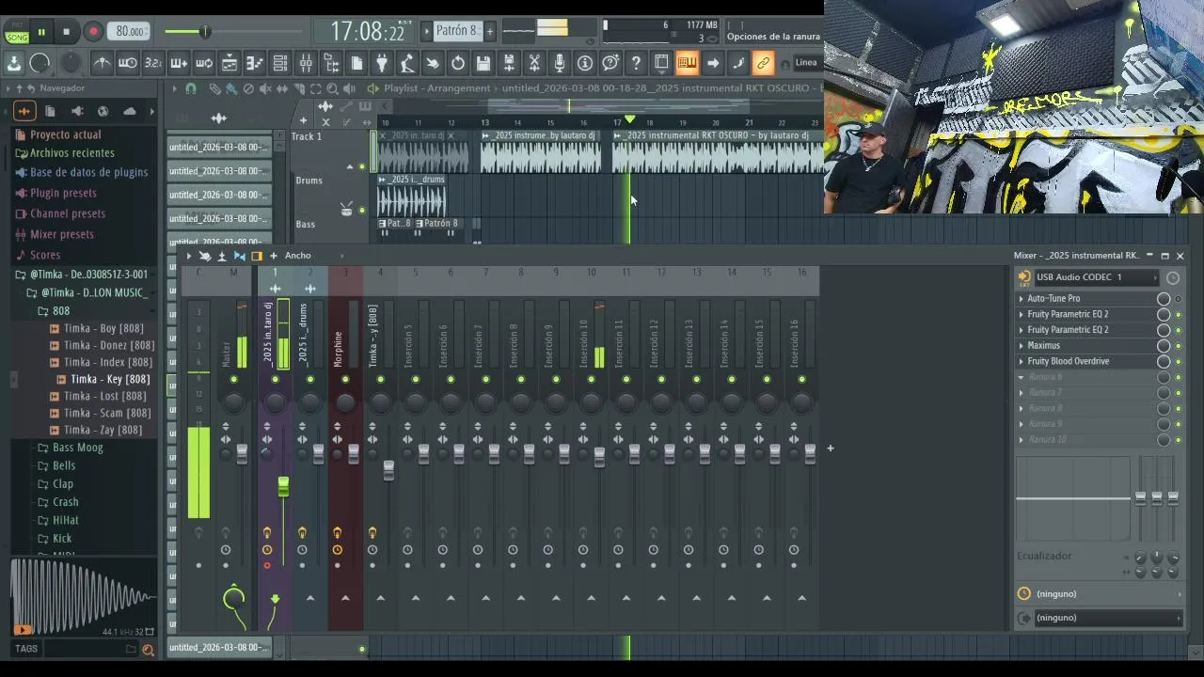Click the mixer track 1 volume fader
Screen dimensions: 1204x677
coord(283,487)
